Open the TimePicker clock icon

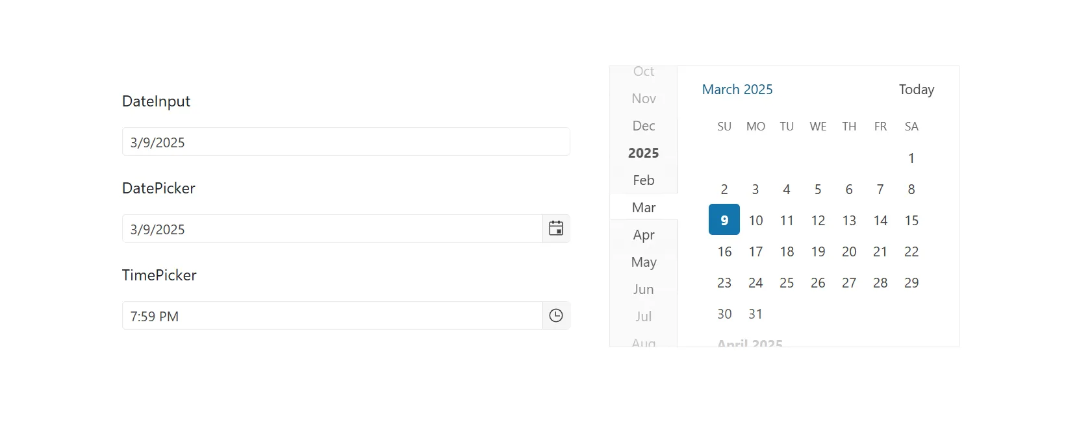click(555, 315)
